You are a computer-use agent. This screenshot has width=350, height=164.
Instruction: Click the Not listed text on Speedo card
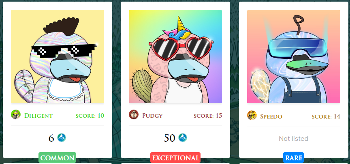pos(294,139)
